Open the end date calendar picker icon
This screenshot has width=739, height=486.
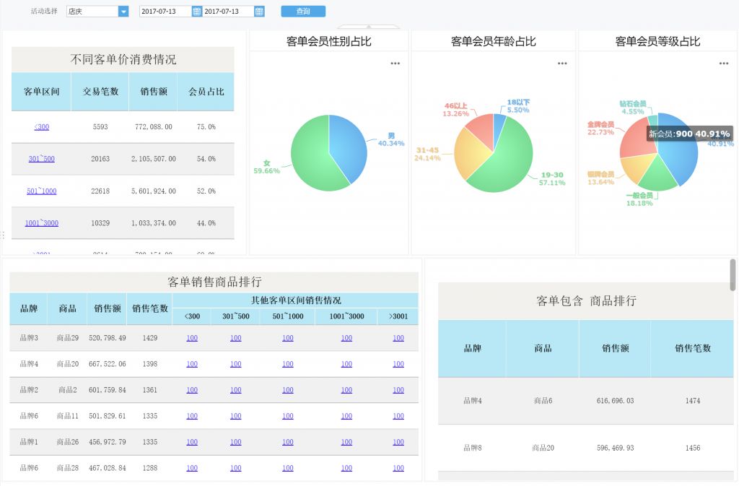pyautogui.click(x=259, y=12)
